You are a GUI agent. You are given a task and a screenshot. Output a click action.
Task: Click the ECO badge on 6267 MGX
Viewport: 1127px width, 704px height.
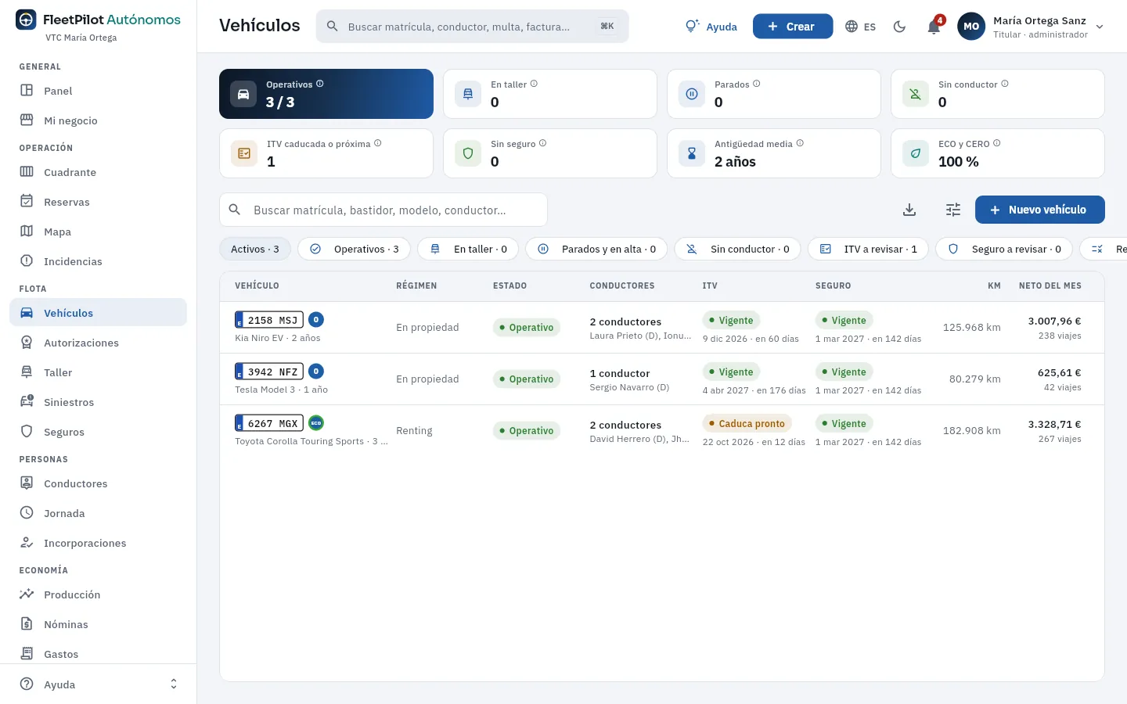pos(316,423)
